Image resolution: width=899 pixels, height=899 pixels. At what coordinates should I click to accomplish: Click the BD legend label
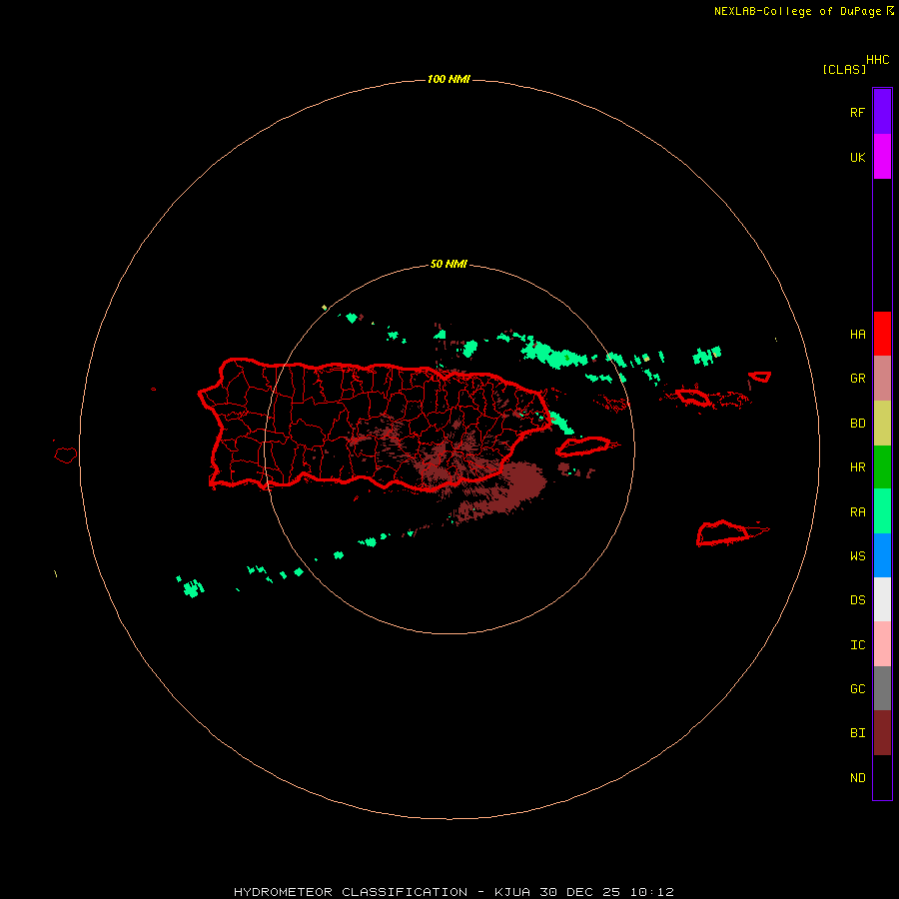[x=857, y=424]
